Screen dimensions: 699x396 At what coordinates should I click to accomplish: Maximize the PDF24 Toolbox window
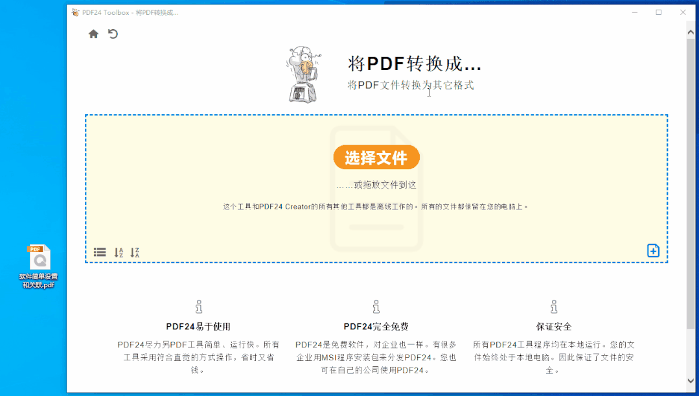(658, 12)
